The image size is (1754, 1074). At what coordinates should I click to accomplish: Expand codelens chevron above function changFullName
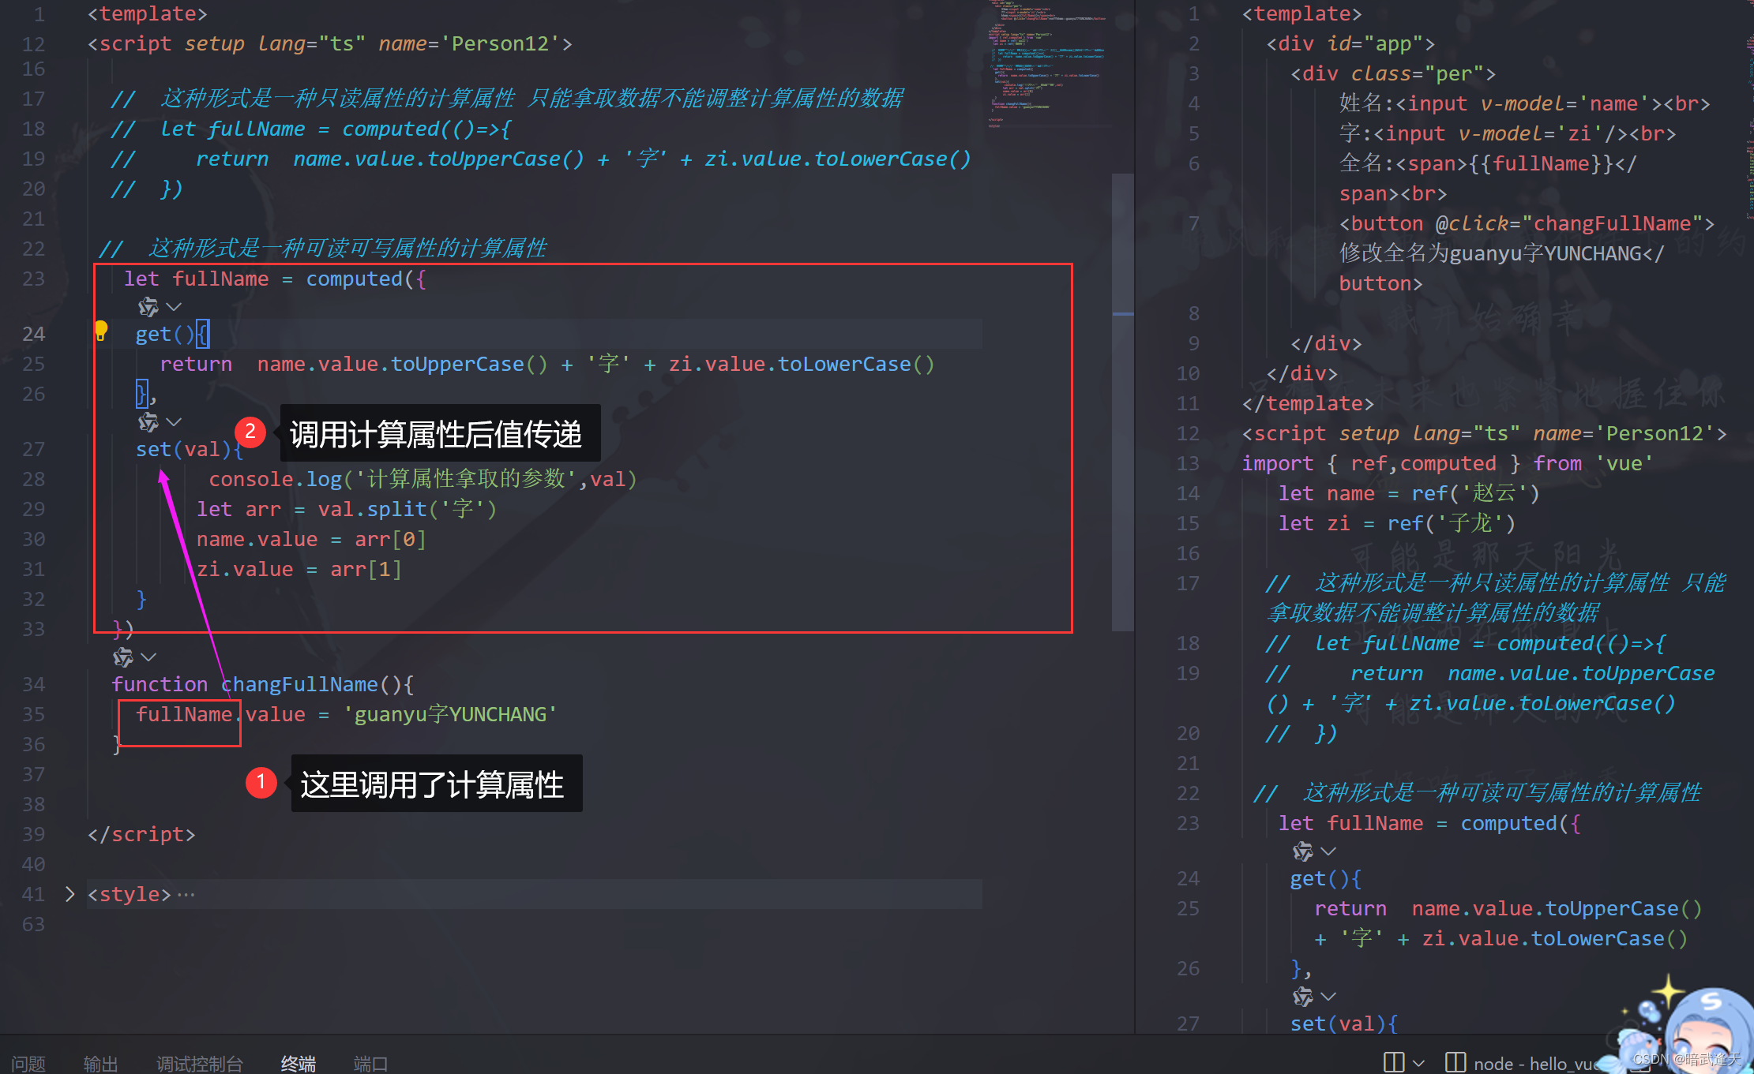pyautogui.click(x=148, y=657)
